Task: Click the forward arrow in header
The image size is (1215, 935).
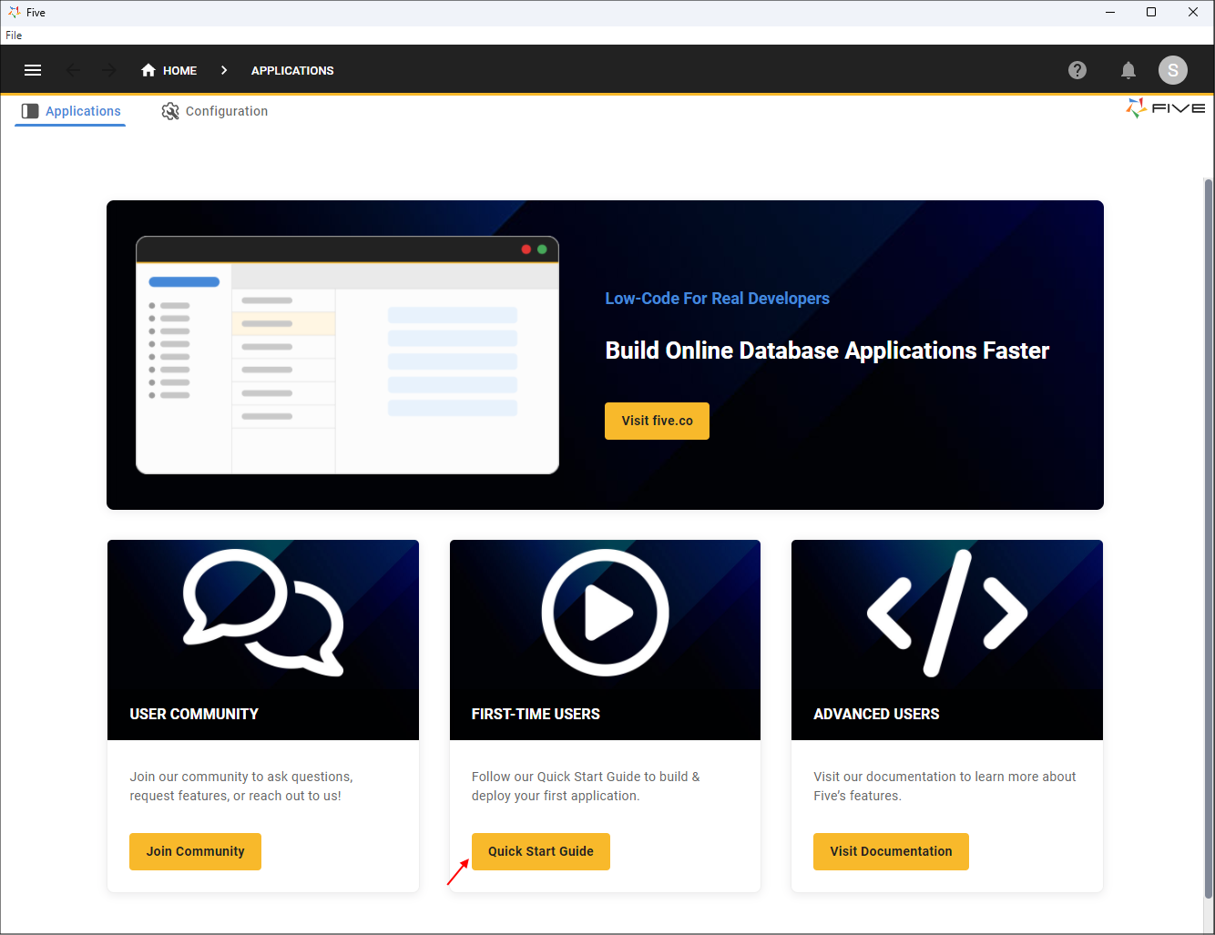Action: pos(109,70)
